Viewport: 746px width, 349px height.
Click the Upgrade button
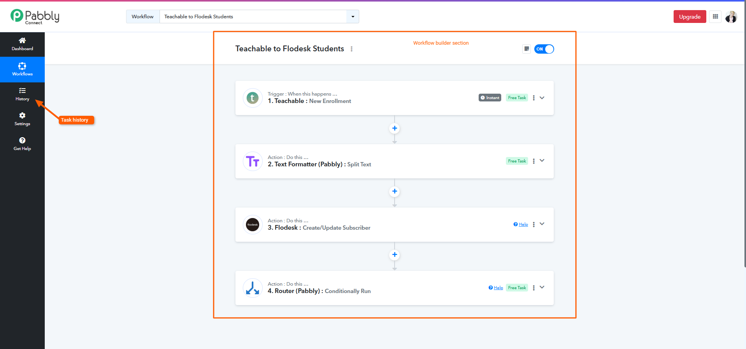click(x=690, y=17)
